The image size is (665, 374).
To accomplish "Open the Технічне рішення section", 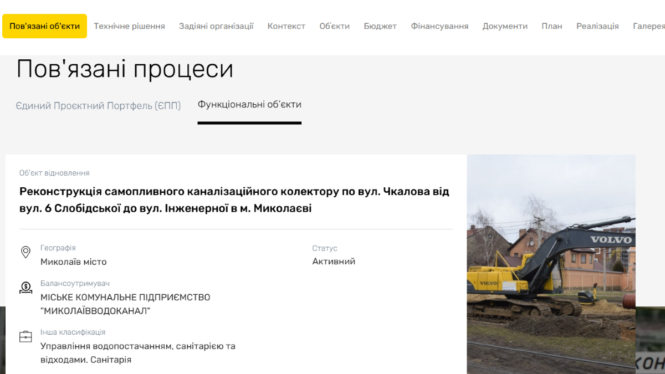I will point(129,26).
